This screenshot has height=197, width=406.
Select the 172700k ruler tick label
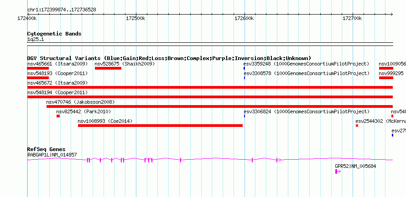(x=353, y=18)
